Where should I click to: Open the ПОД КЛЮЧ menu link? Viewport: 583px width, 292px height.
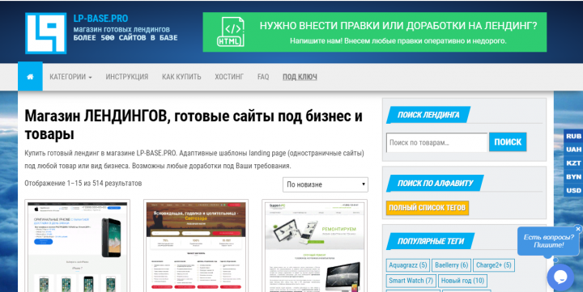(300, 77)
